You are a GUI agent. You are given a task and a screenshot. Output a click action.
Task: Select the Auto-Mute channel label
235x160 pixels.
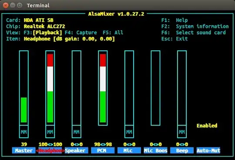pos(208,150)
